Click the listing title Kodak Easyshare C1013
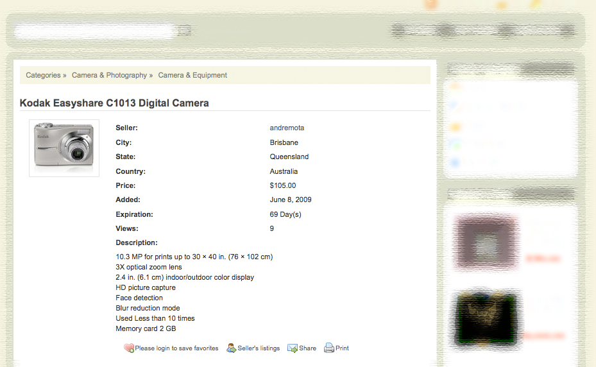 114,103
